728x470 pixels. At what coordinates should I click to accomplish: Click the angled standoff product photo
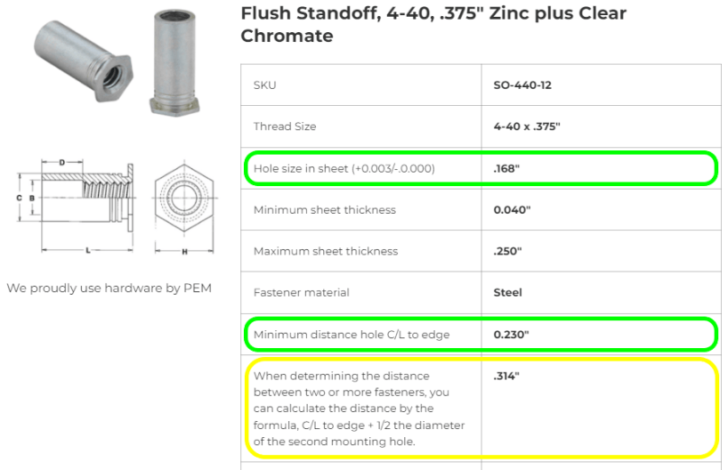[x=84, y=61]
